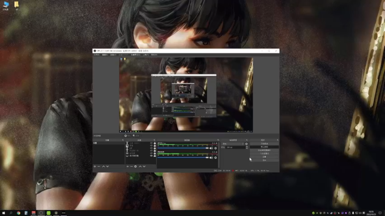Screen dimensions: 385x216
Task: Open 视图(V) menu
Action: (113, 55)
